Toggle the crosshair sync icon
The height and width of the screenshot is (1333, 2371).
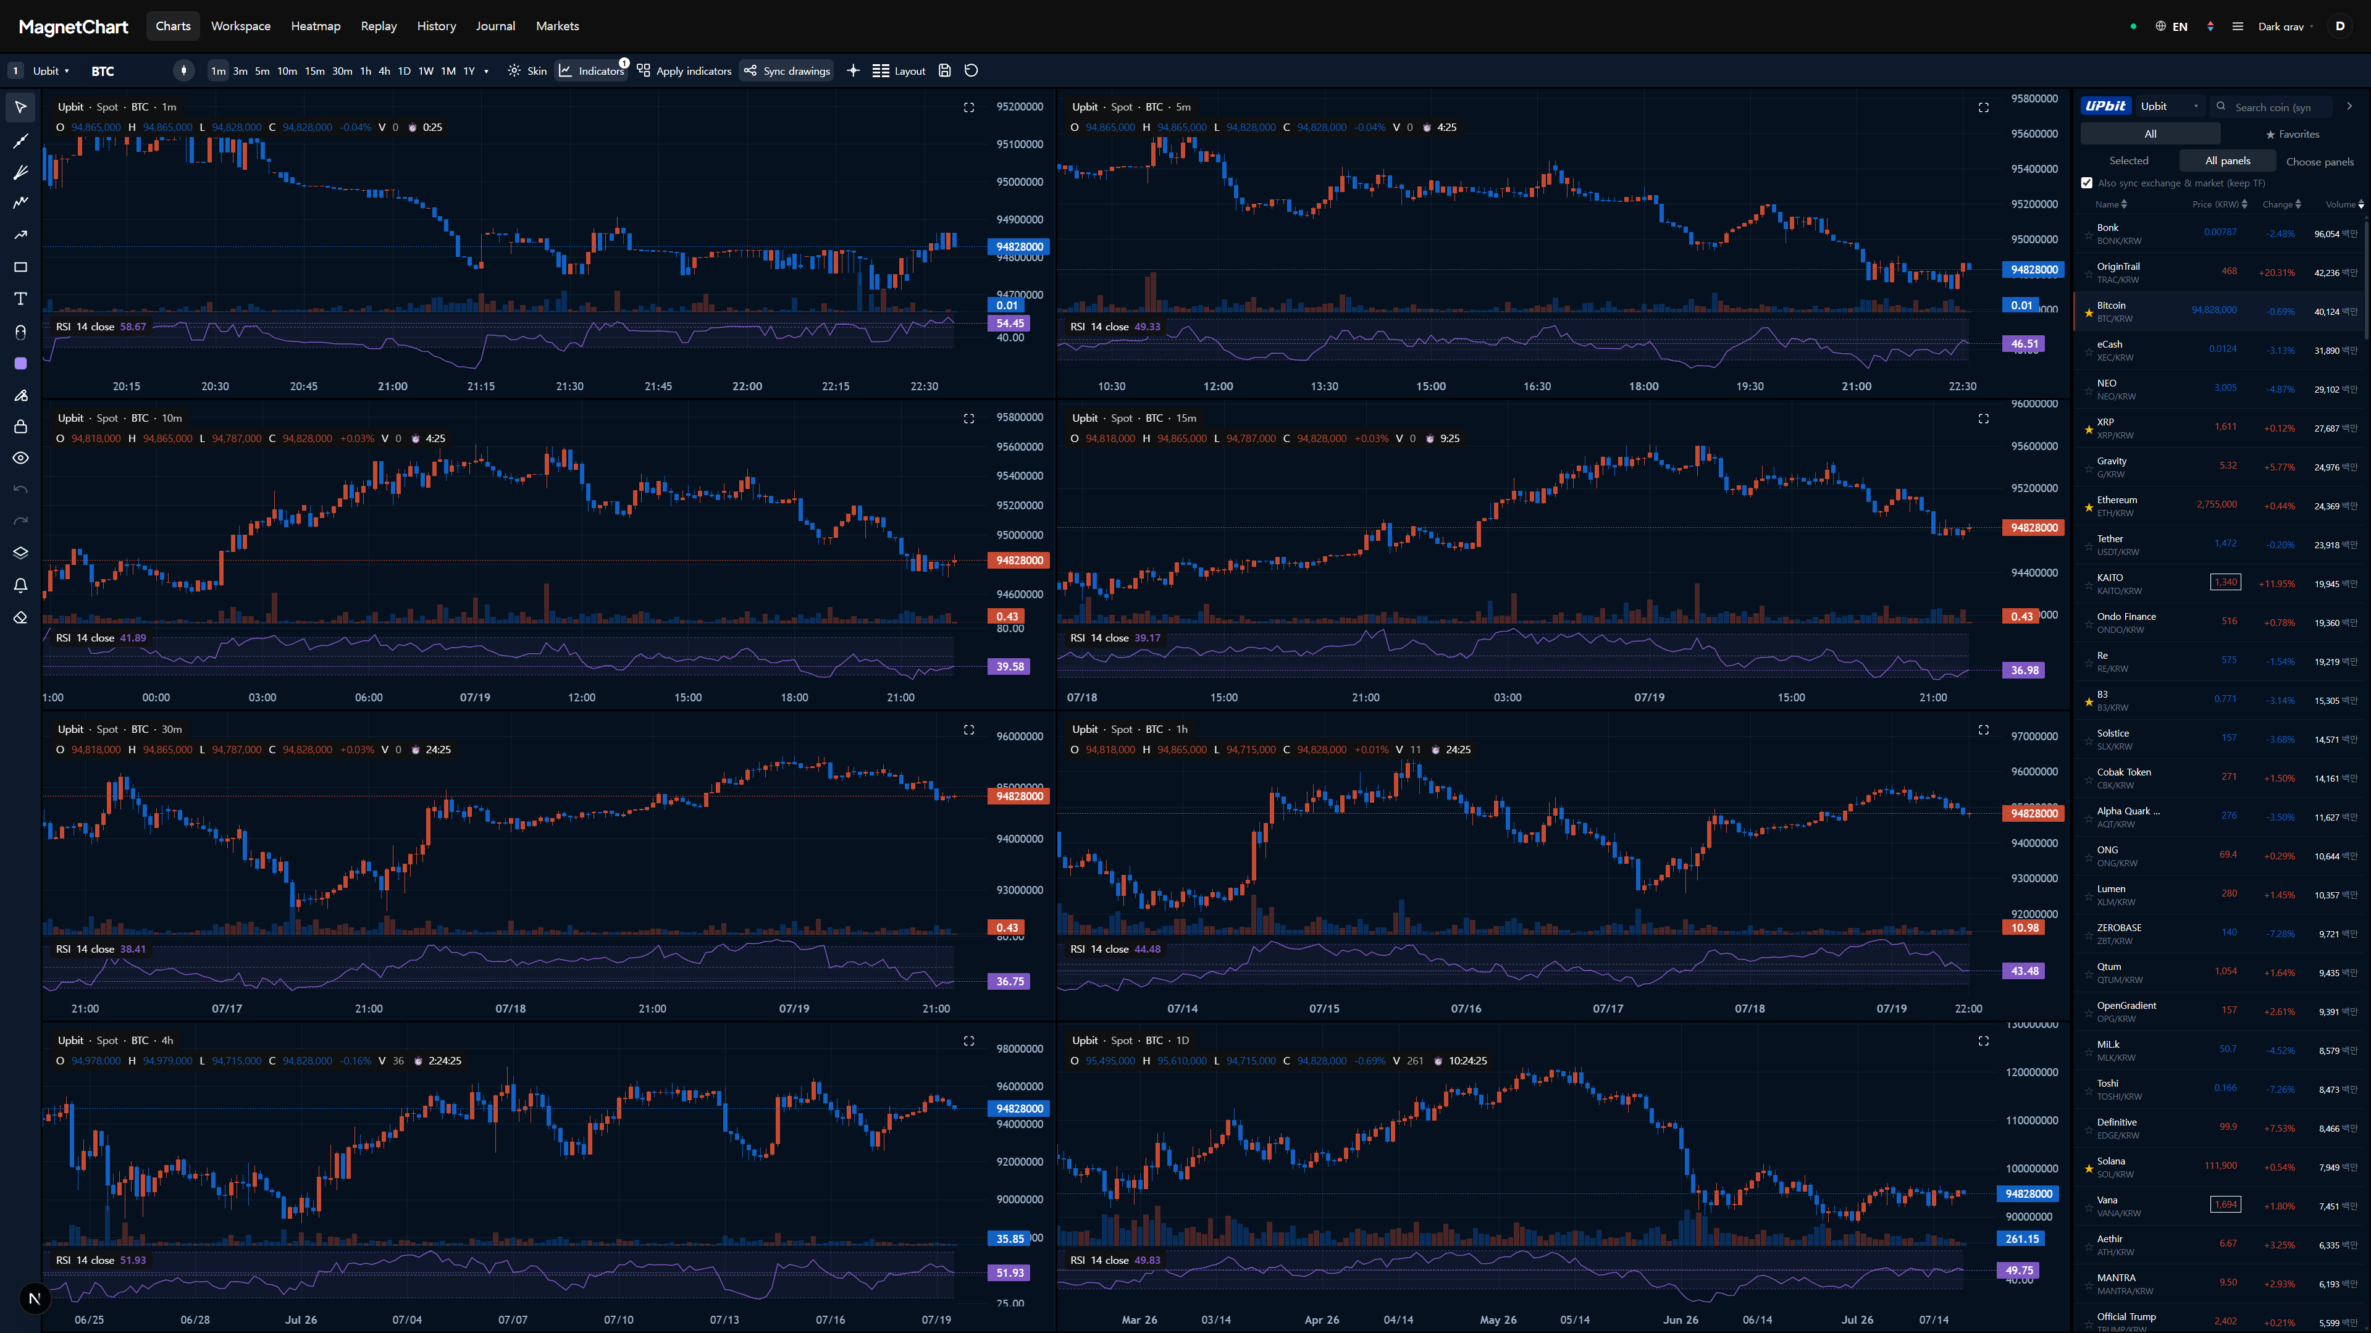click(854, 71)
